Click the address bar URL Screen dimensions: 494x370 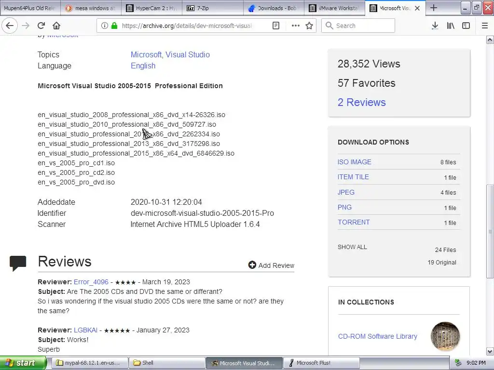tap(187, 26)
